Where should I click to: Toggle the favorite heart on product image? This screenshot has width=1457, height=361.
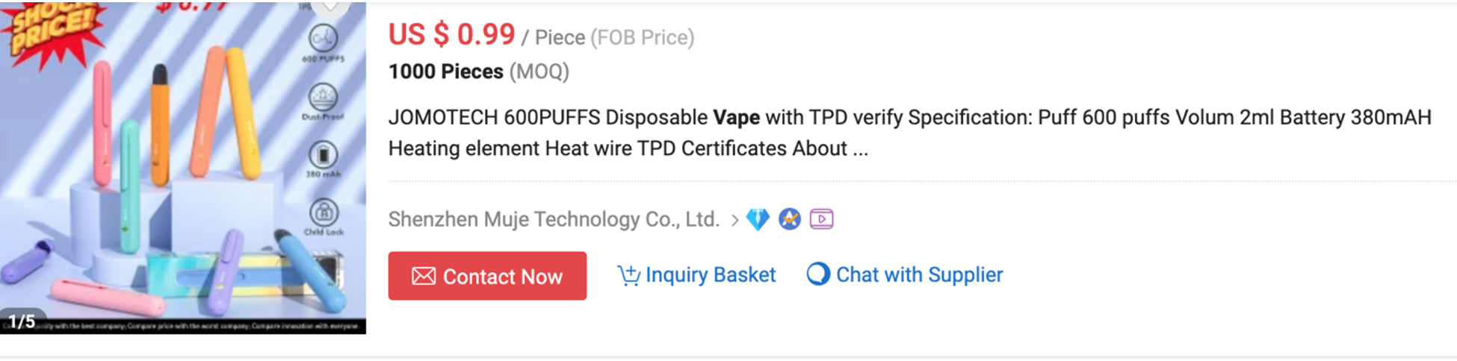[x=330, y=7]
